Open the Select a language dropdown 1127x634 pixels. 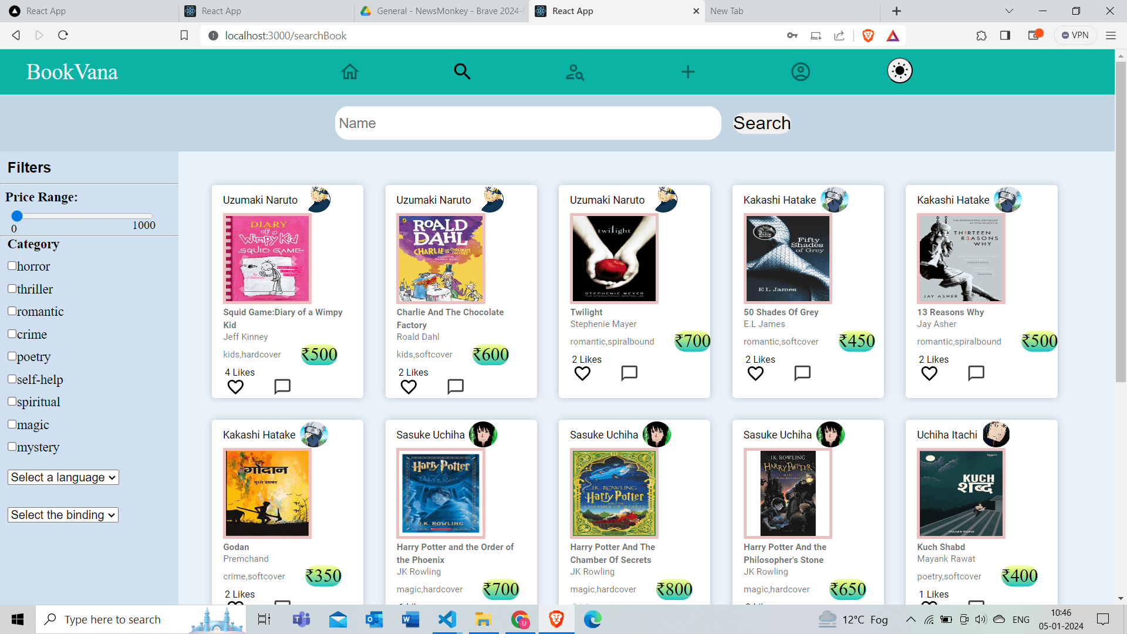63,477
